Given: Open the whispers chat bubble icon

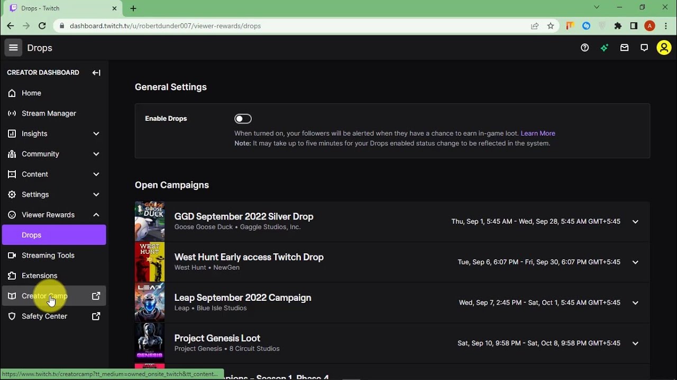Looking at the screenshot, I should pos(644,47).
